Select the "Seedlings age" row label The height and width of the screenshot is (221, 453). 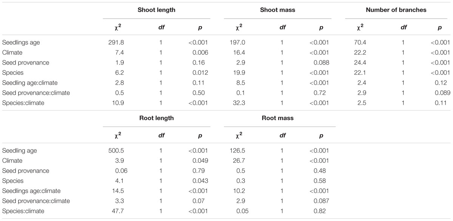point(21,43)
